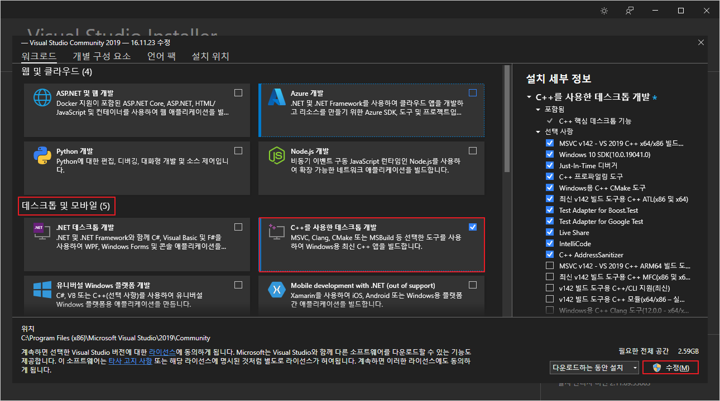Screen dimensions: 720x401
Task: Select the 워크로드 tab
Action: (39, 56)
